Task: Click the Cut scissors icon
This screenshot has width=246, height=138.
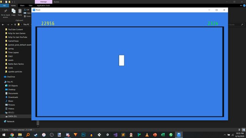Action: pos(25,10)
